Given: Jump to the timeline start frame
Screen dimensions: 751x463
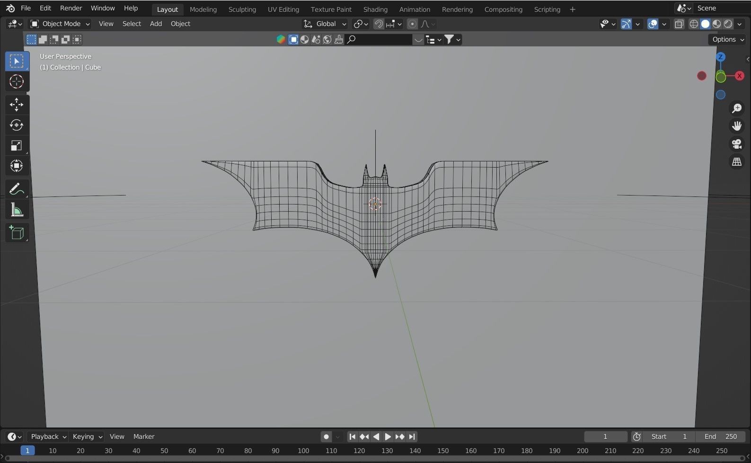Looking at the screenshot, I should 352,436.
